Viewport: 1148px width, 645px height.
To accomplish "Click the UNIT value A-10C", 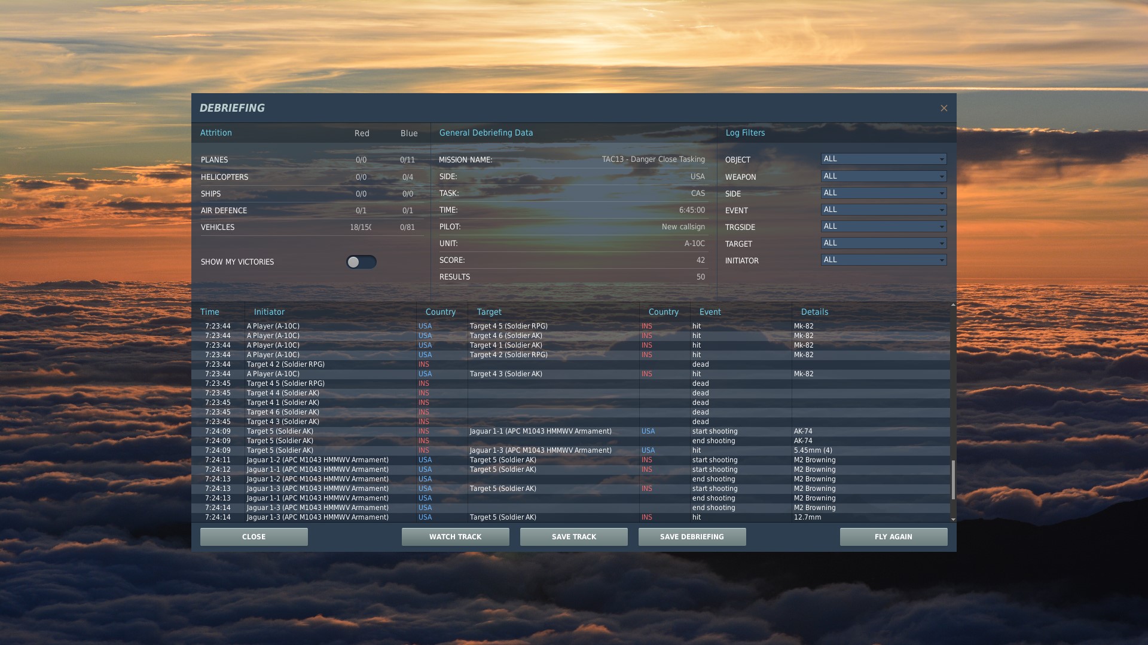I will (x=694, y=244).
